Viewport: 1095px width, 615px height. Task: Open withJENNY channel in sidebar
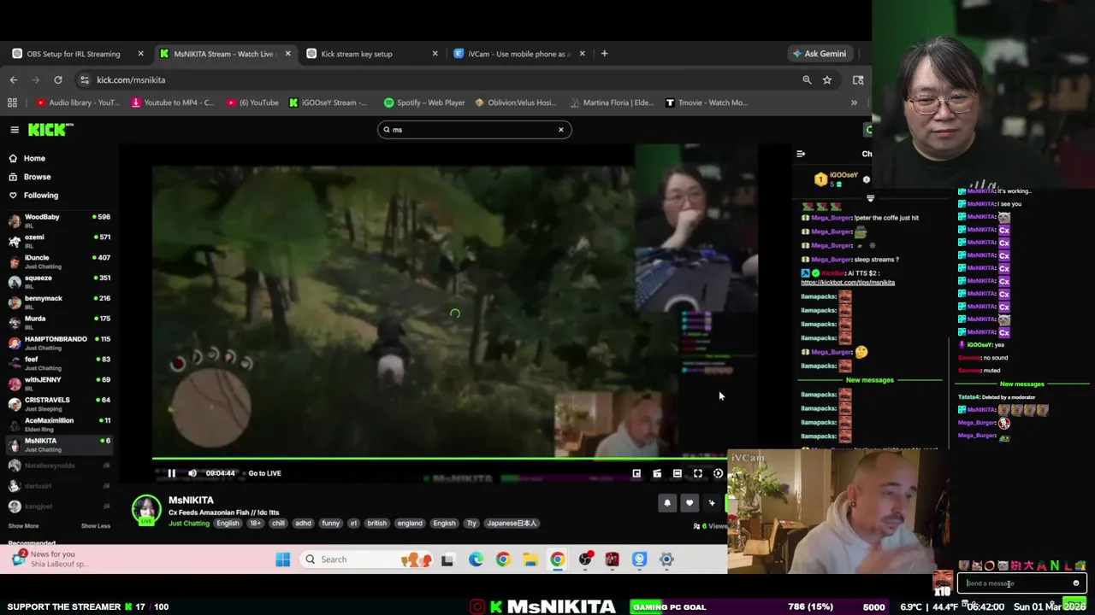point(59,384)
